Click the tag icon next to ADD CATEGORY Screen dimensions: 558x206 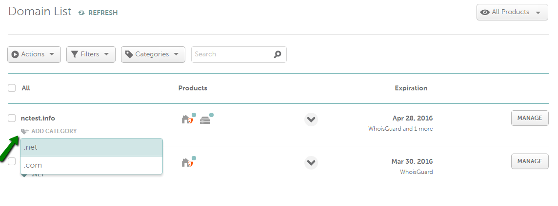tap(24, 131)
